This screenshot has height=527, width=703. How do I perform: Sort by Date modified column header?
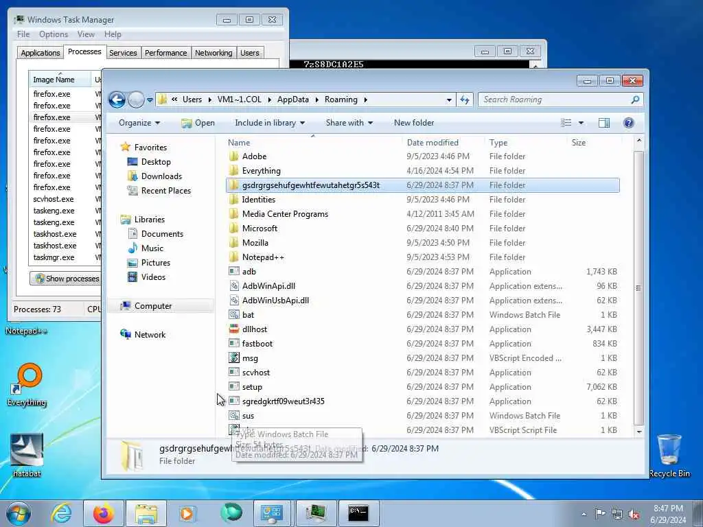pos(433,143)
